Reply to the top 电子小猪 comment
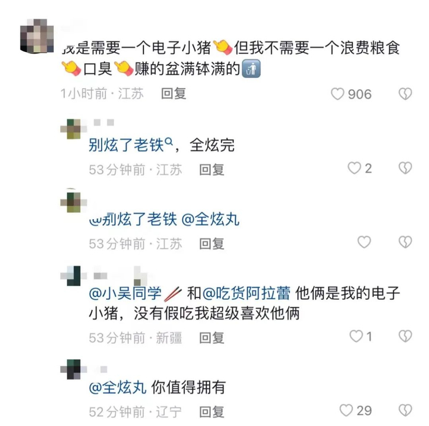Screen dimensions: 429x426 [x=173, y=94]
